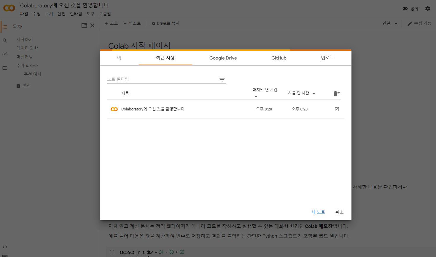Select the 최근 사용 tab
This screenshot has width=436, height=257.
tap(166, 58)
